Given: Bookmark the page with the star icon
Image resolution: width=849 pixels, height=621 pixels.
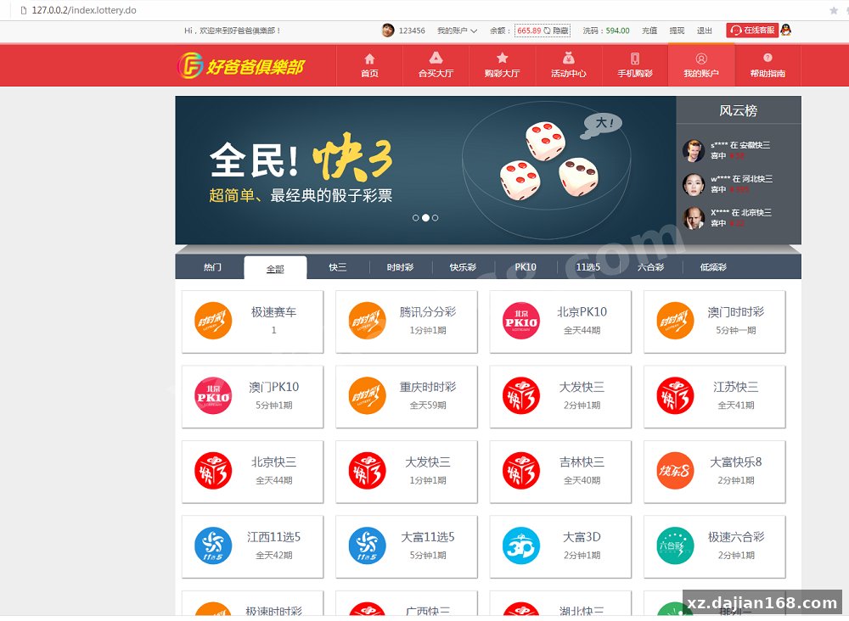Looking at the screenshot, I should pyautogui.click(x=834, y=10).
